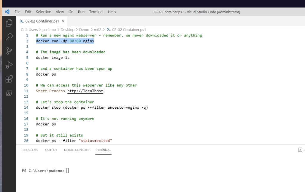Click the Demo breadcrumb segment
Image resolution: width=305 pixels, height=192 pixels.
pos(84,30)
